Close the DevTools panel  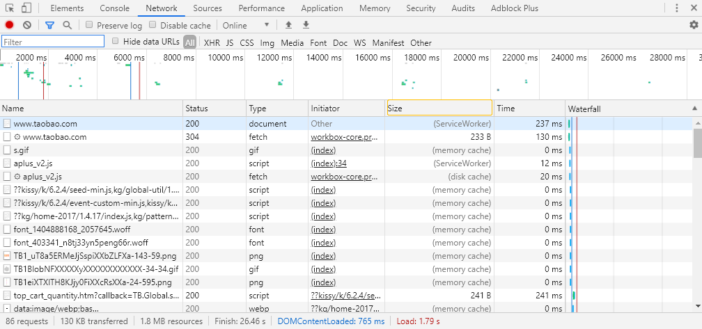(694, 8)
